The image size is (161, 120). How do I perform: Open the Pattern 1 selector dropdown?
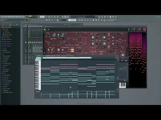click(x=72, y=20)
